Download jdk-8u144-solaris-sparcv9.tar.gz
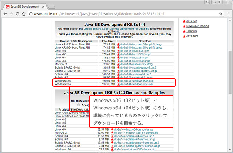Screen dimensions: 233x153 [138, 71]
